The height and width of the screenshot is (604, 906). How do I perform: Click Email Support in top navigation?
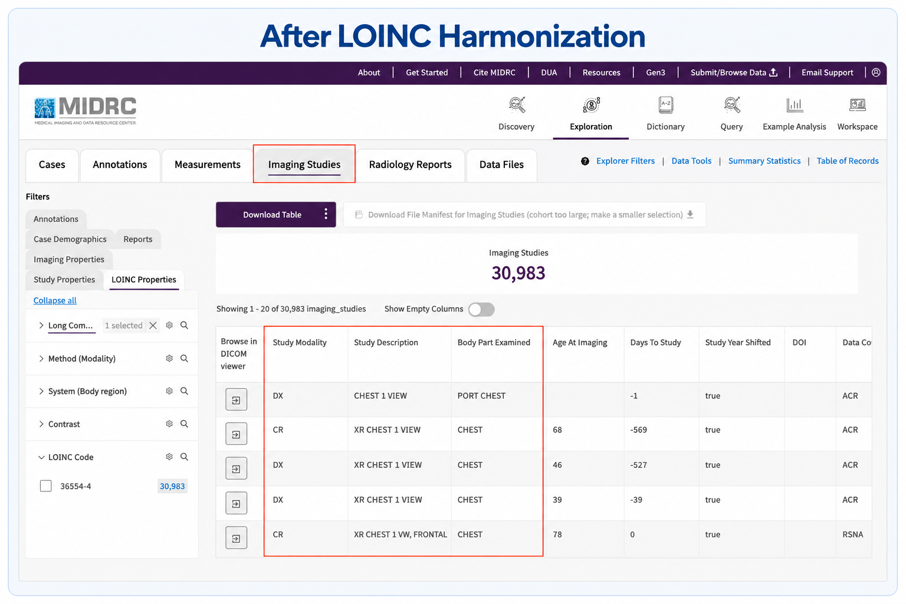[x=828, y=73]
